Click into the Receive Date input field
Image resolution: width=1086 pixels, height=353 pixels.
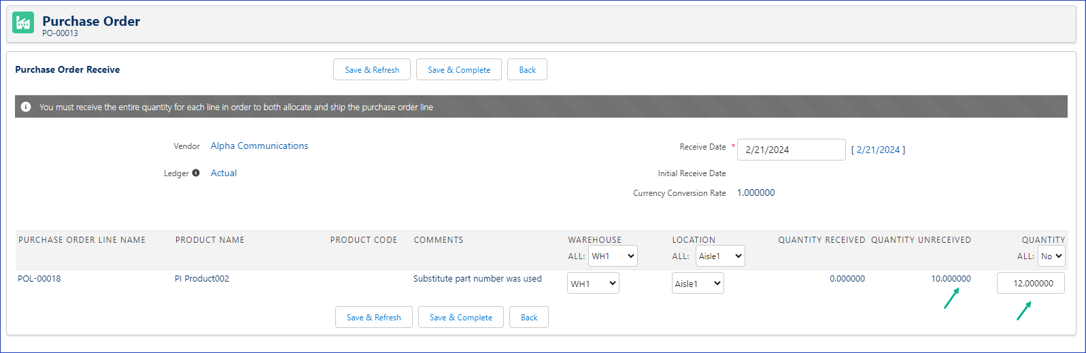coord(791,150)
